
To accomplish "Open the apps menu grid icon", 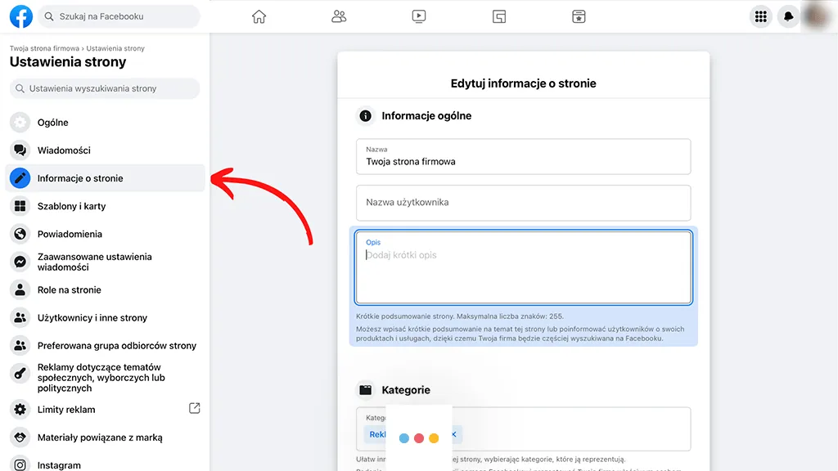I will pos(760,16).
